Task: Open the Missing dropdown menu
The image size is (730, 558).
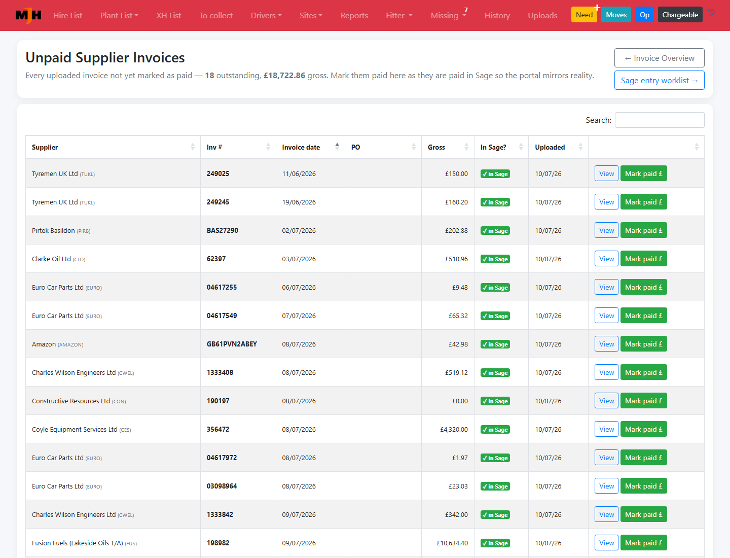Action: tap(449, 16)
